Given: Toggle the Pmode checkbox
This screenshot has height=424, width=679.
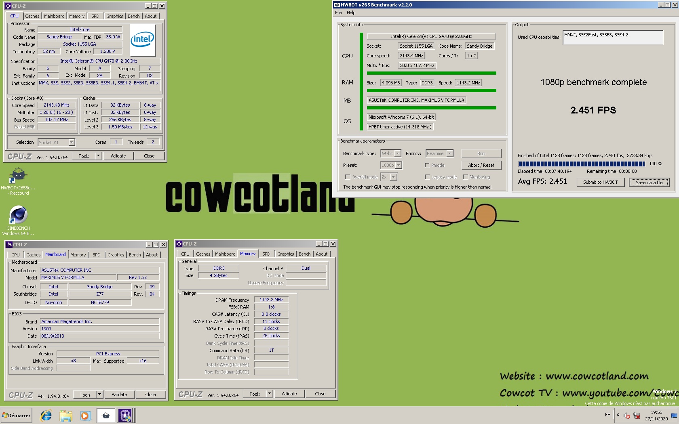Looking at the screenshot, I should [427, 165].
